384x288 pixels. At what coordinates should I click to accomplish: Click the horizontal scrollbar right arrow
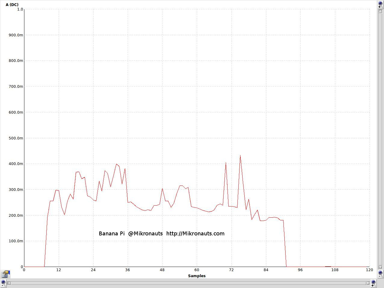point(368,283)
